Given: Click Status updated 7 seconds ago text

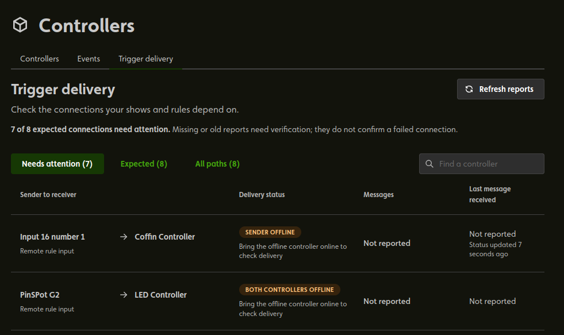Looking at the screenshot, I should tap(496, 249).
